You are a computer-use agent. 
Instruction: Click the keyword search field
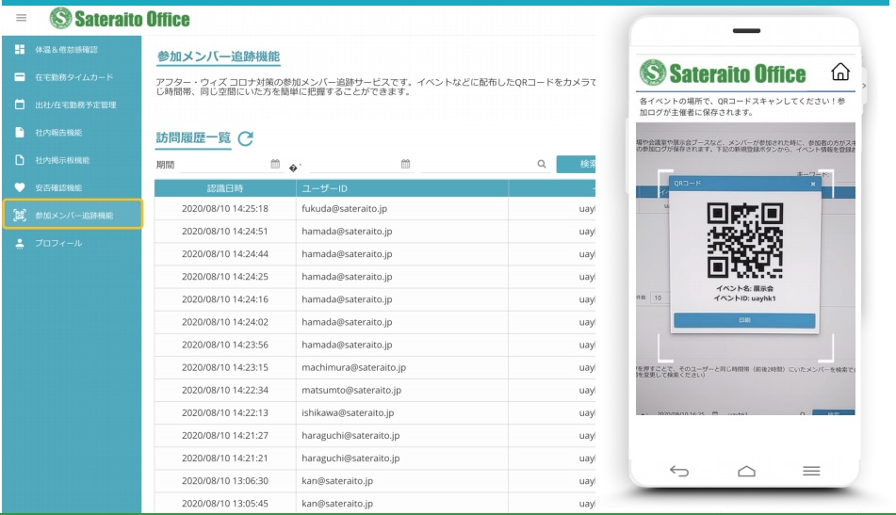484,165
